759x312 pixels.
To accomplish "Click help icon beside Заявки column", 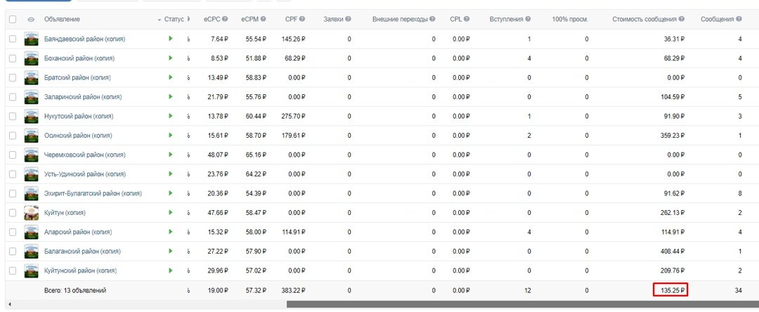I will click(348, 19).
